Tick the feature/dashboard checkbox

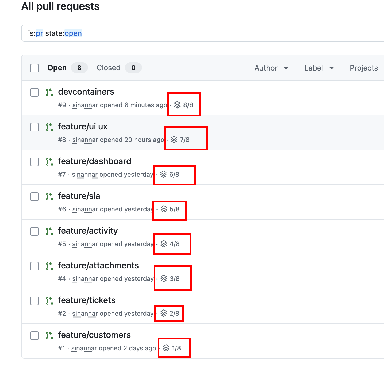(34, 162)
